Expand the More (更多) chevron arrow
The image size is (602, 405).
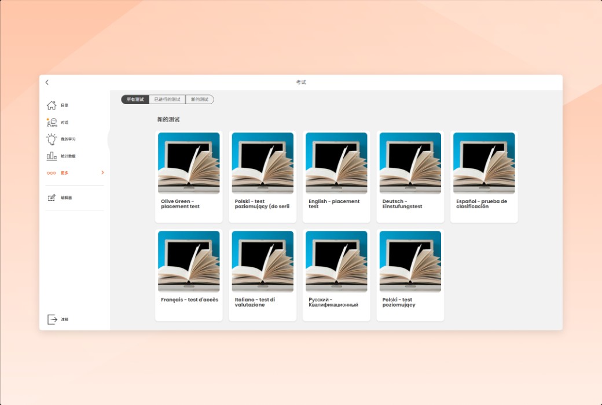tap(102, 172)
